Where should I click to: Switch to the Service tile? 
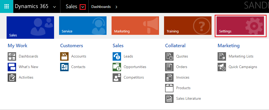[x=83, y=26]
